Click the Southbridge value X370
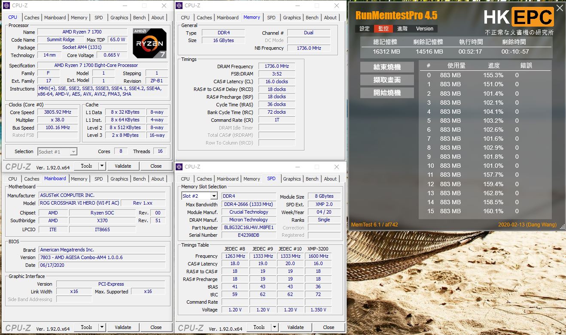Viewport: 566px width, 335px height. (102, 220)
